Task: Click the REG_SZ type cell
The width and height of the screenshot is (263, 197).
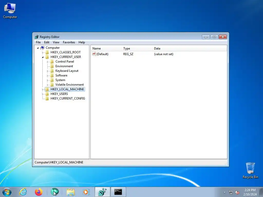Action: pyautogui.click(x=128, y=54)
